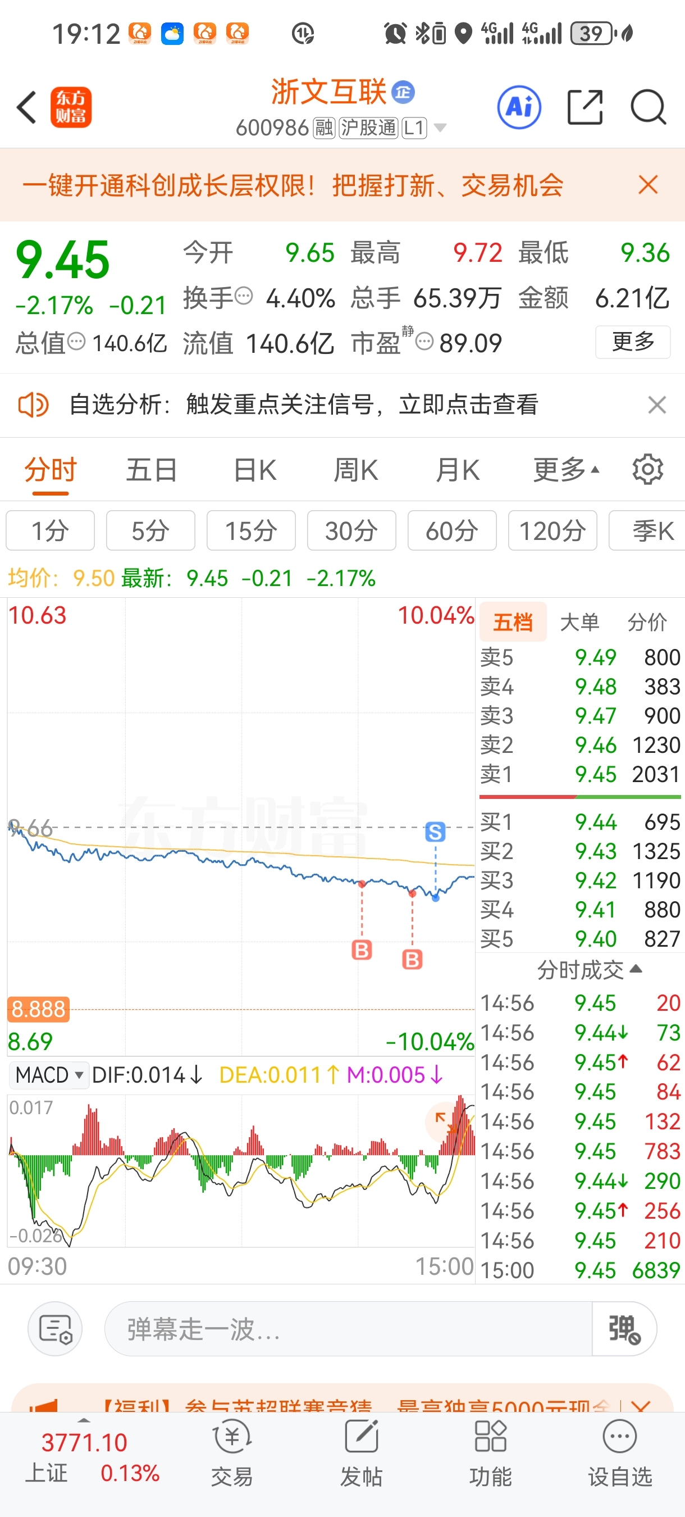Switch to 分价 tab
This screenshot has width=685, height=1517.
(x=647, y=622)
